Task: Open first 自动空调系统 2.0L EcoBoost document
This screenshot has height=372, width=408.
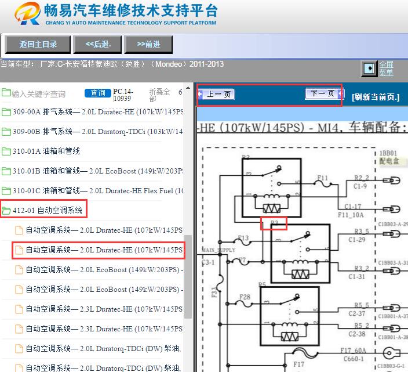Action: coord(104,270)
